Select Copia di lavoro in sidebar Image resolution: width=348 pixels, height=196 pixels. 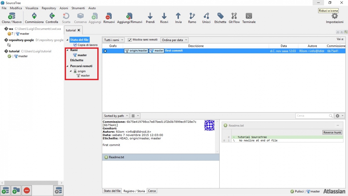(85, 45)
